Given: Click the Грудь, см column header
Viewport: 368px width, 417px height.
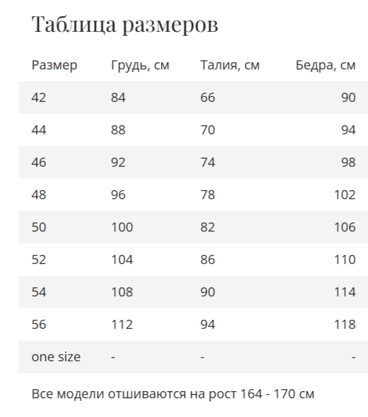Looking at the screenshot, I should click(140, 65).
